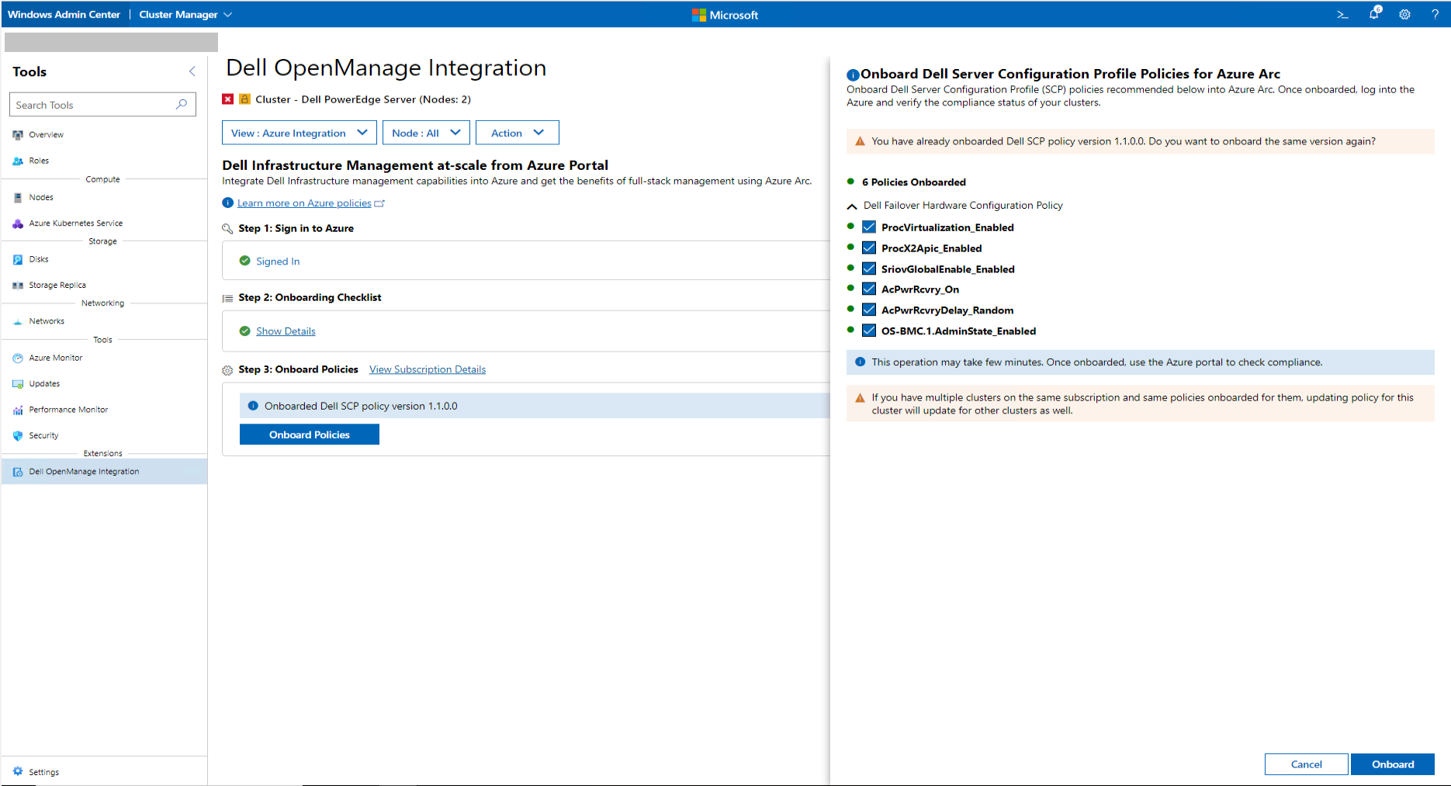
Task: Click the Onboard button
Action: point(1392,764)
